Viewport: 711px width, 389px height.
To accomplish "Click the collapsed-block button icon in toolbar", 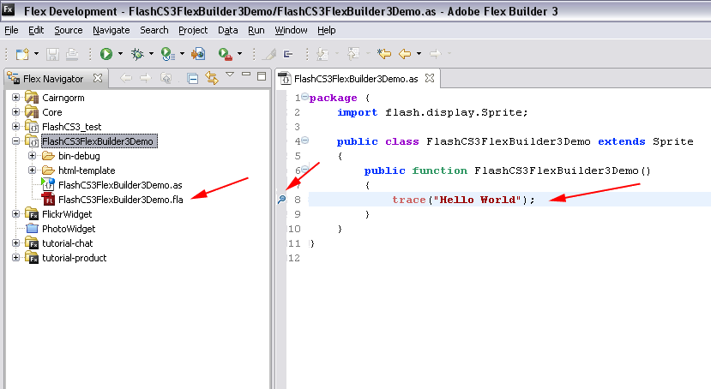I will 288,54.
